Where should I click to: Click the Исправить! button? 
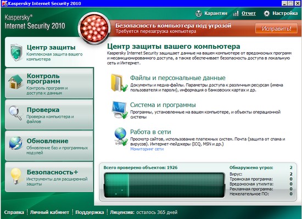click(276, 29)
